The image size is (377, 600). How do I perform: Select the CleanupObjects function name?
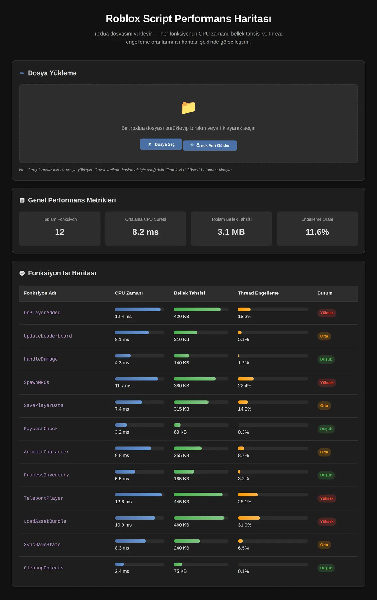coord(44,568)
